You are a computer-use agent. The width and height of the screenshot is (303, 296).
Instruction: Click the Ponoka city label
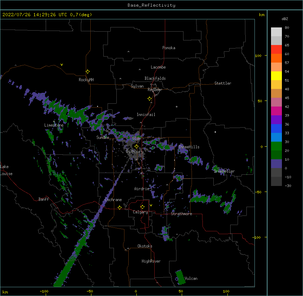pos(169,48)
